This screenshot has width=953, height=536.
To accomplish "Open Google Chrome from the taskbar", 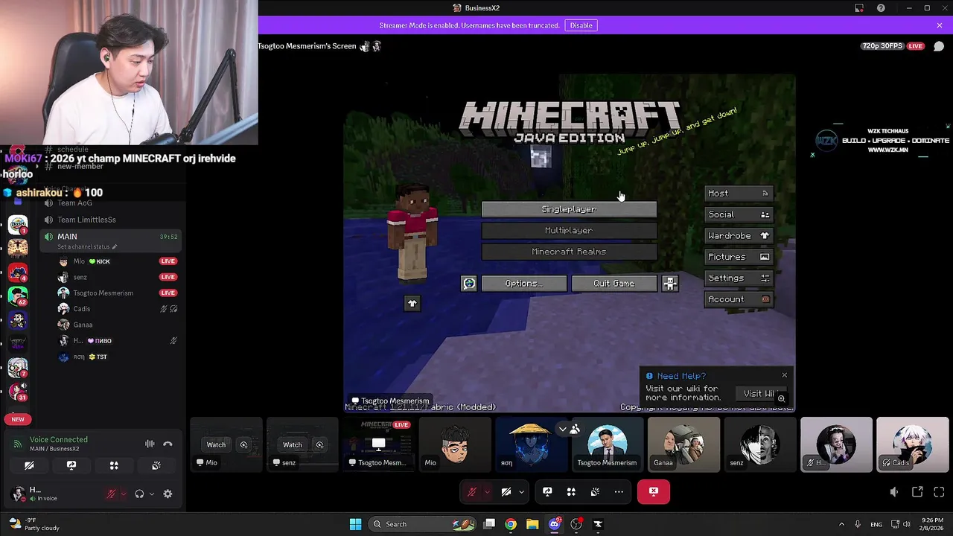I will (510, 524).
